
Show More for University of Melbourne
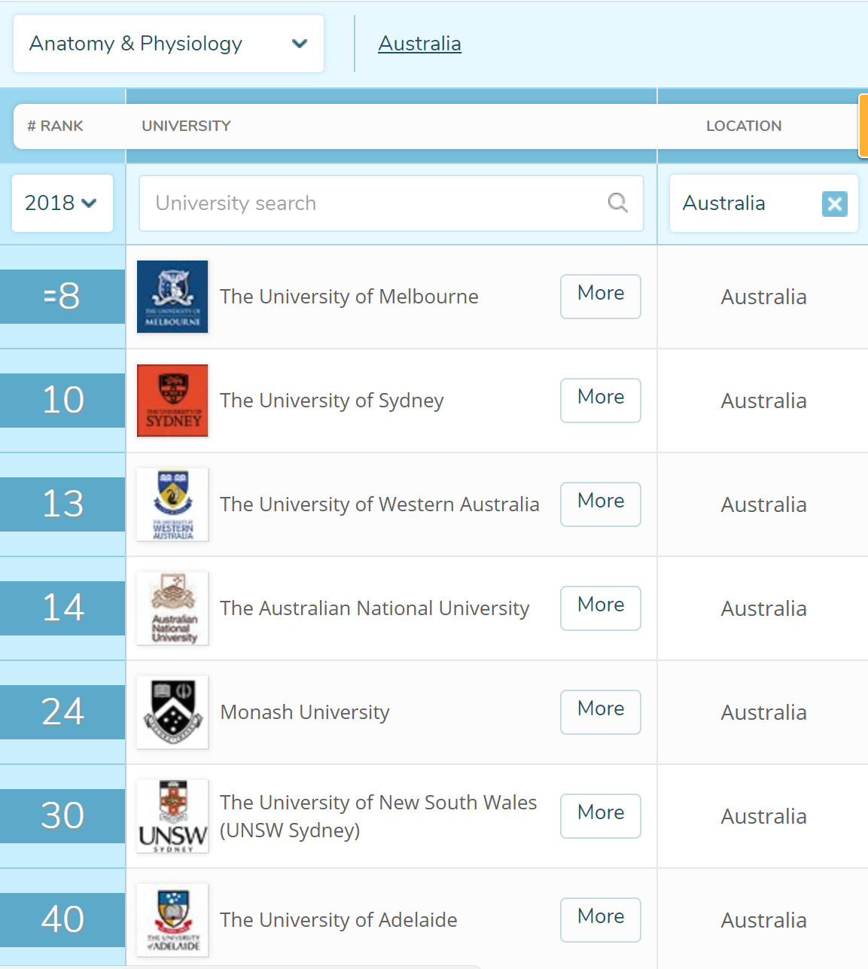(601, 297)
